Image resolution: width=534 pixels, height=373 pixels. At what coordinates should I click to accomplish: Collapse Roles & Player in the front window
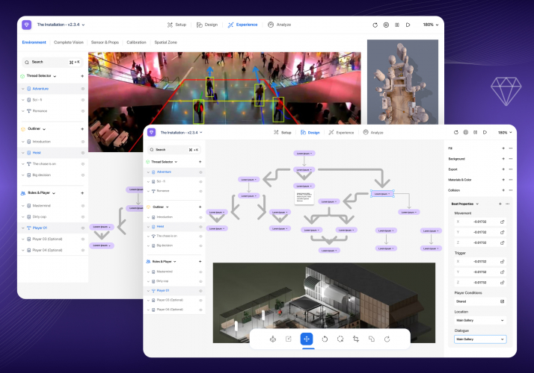click(x=175, y=262)
